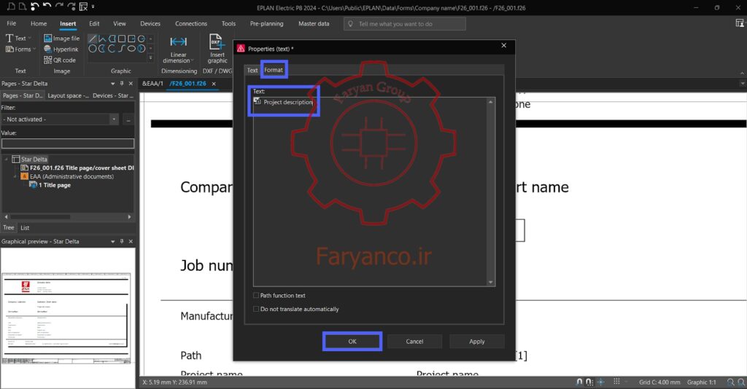Collapse the Star Delta tree node
Image resolution: width=747 pixels, height=389 pixels.
pyautogui.click(x=6, y=160)
